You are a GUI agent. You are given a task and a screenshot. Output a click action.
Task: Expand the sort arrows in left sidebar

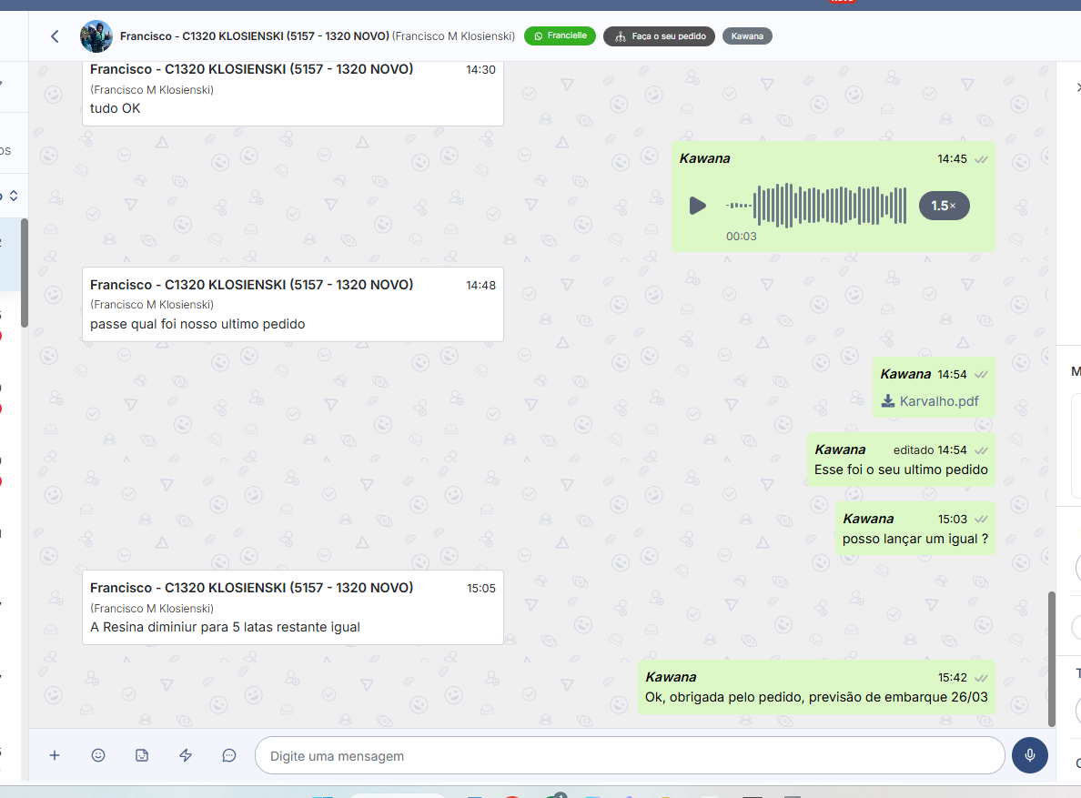pyautogui.click(x=14, y=196)
